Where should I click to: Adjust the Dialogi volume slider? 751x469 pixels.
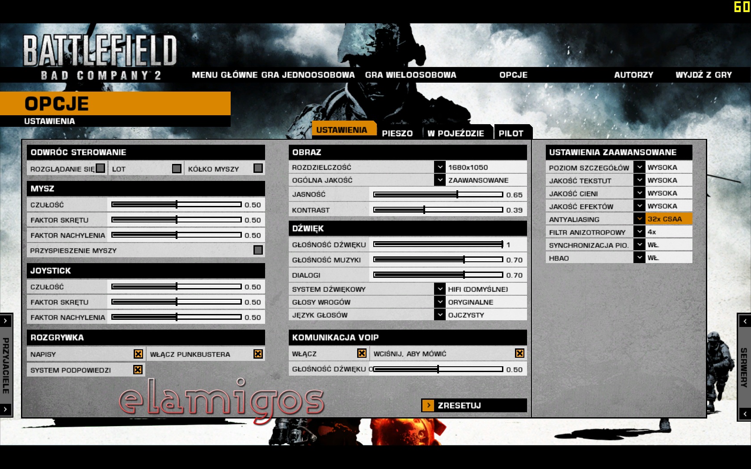click(438, 275)
